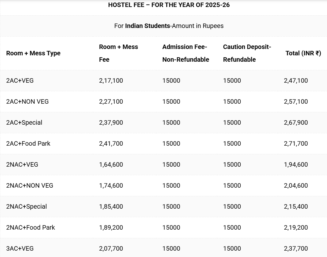Click the fee value '2,27,100'

(x=111, y=101)
